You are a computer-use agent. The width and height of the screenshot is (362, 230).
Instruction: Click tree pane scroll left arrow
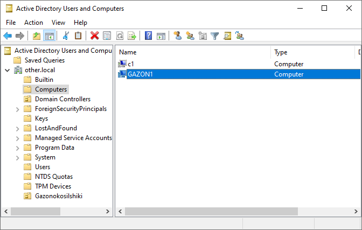(x=6, y=211)
